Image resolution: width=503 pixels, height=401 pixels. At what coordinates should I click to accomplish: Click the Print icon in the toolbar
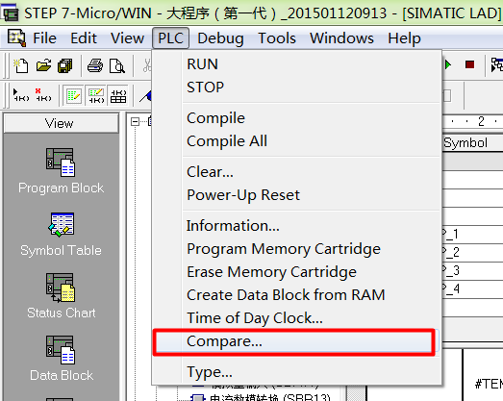pos(95,65)
